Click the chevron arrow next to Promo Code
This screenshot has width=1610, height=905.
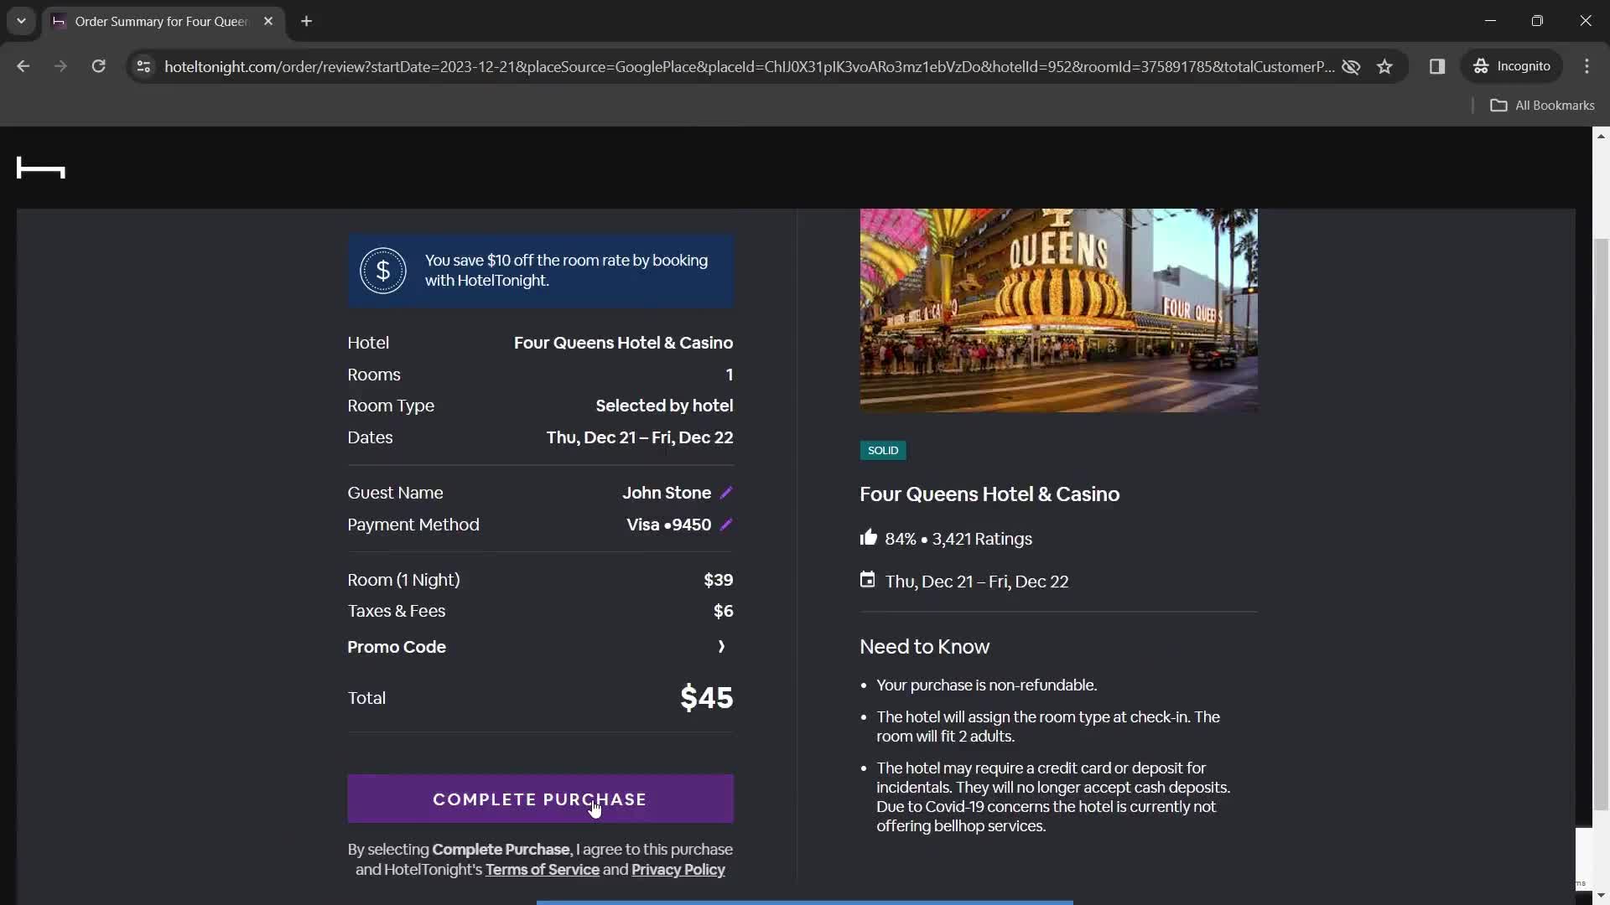(x=719, y=645)
